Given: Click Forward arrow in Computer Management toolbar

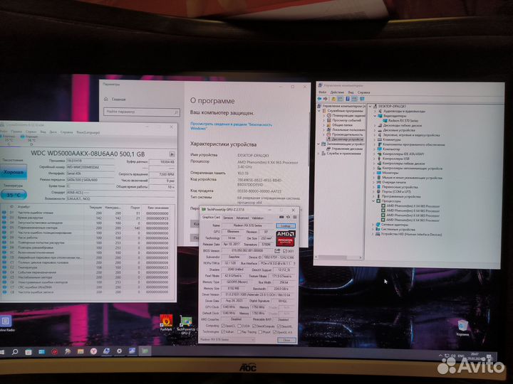Looking at the screenshot, I should 326,99.
